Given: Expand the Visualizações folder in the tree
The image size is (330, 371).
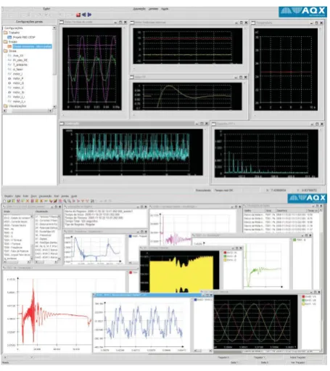Looking at the screenshot, I should (x=6, y=106).
